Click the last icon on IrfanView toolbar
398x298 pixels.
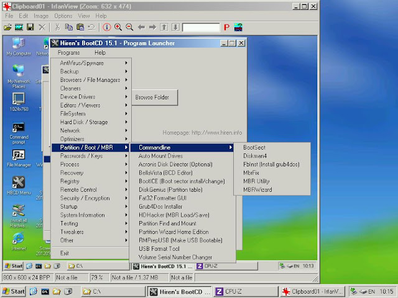[238, 27]
